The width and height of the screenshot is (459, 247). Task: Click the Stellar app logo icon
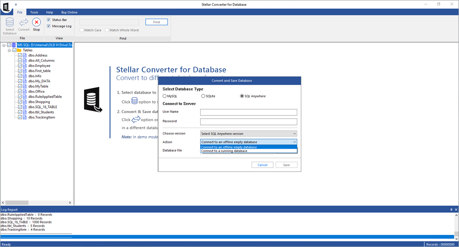[6, 8]
